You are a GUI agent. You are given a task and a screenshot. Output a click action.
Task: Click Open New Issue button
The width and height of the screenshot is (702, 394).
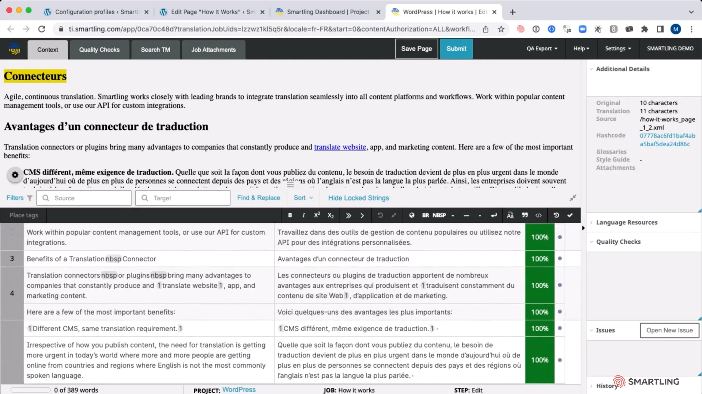point(669,330)
